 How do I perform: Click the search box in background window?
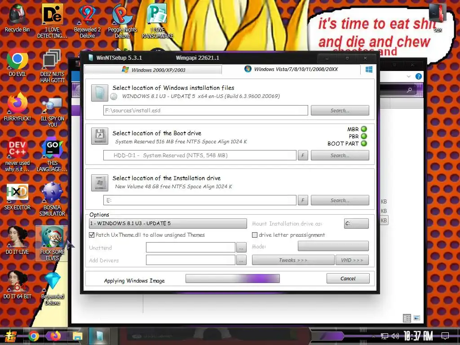tap(398, 90)
